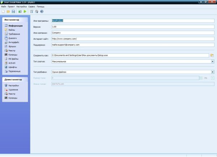The image size is (217, 157).
Task: Open Требования section in sidebar
Action: click(12, 34)
